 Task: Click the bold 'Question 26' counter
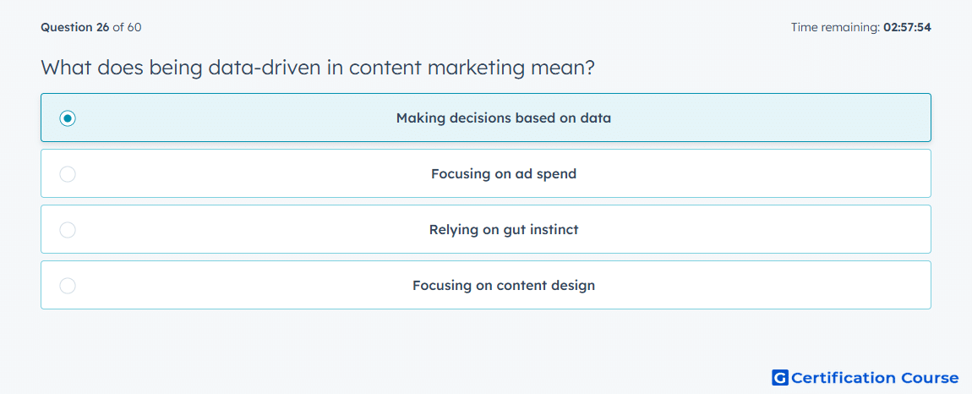pos(75,27)
